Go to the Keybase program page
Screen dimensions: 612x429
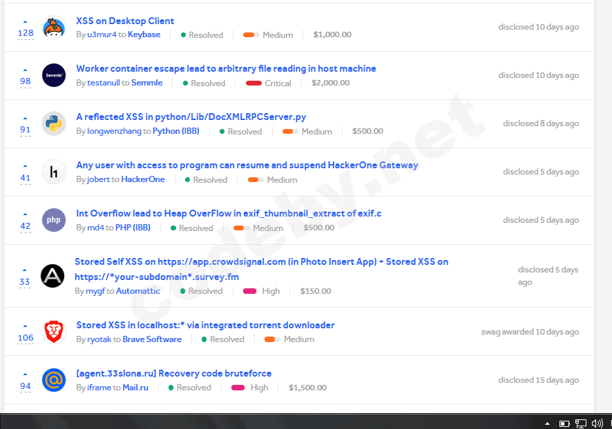tap(144, 34)
